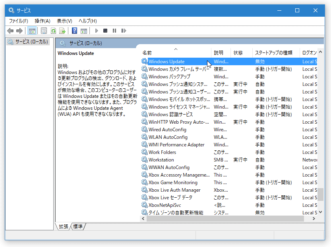Screen dimensions: 331x247
Task: Click the Stop Service square icon
Action: pos(105,31)
